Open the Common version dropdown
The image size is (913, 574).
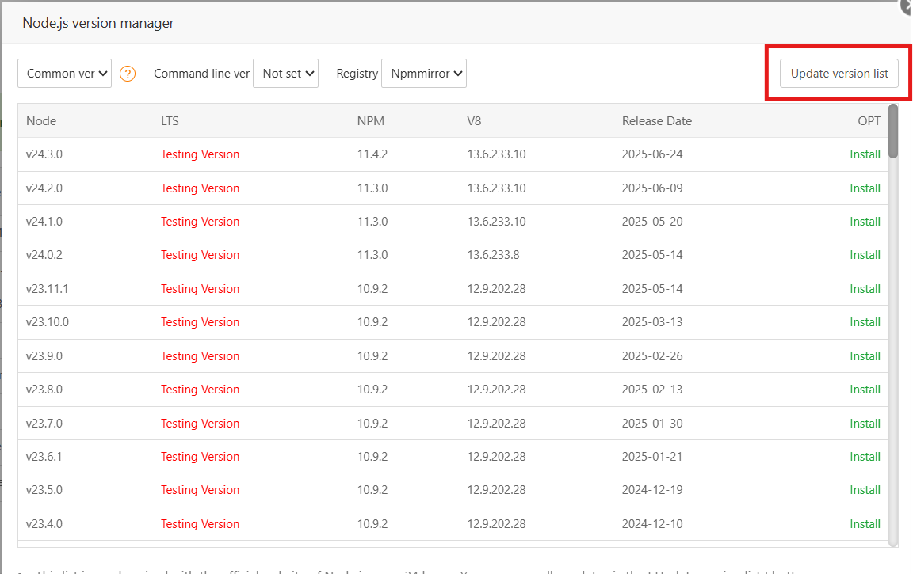[64, 73]
